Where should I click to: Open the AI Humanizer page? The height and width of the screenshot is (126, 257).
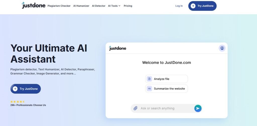click(81, 6)
